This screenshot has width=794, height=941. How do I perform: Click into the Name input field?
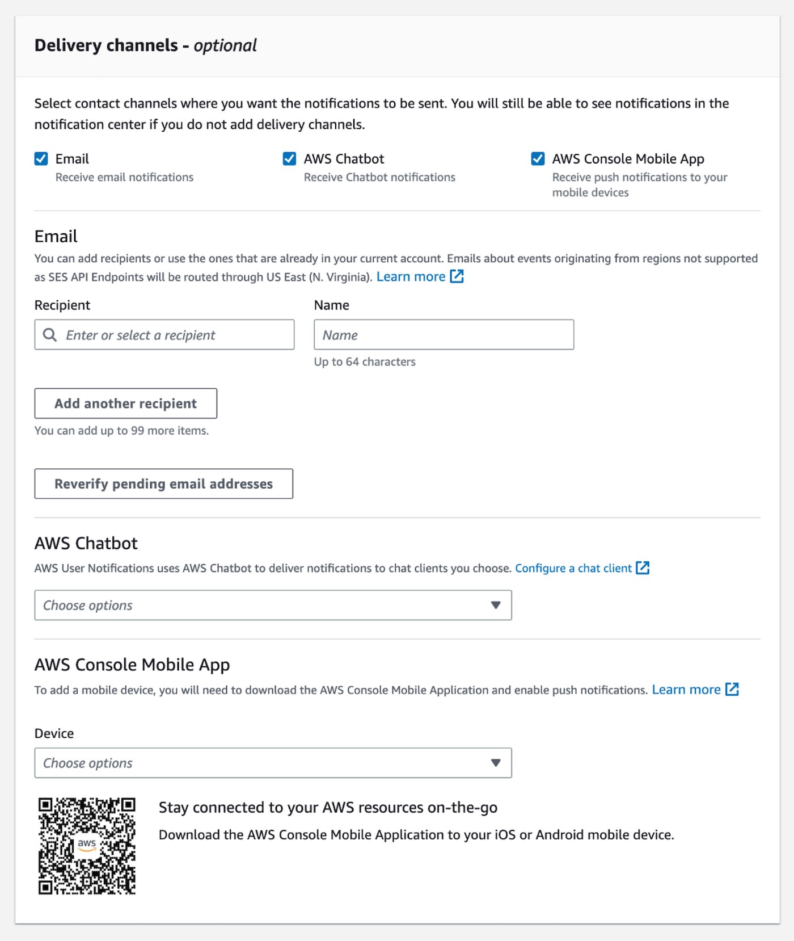point(444,335)
